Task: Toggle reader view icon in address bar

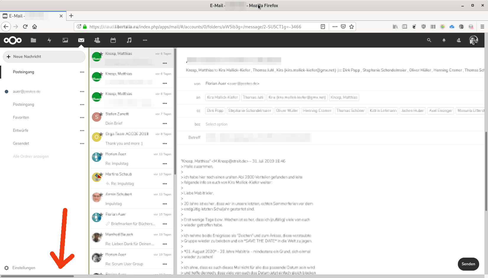Action: [323, 27]
